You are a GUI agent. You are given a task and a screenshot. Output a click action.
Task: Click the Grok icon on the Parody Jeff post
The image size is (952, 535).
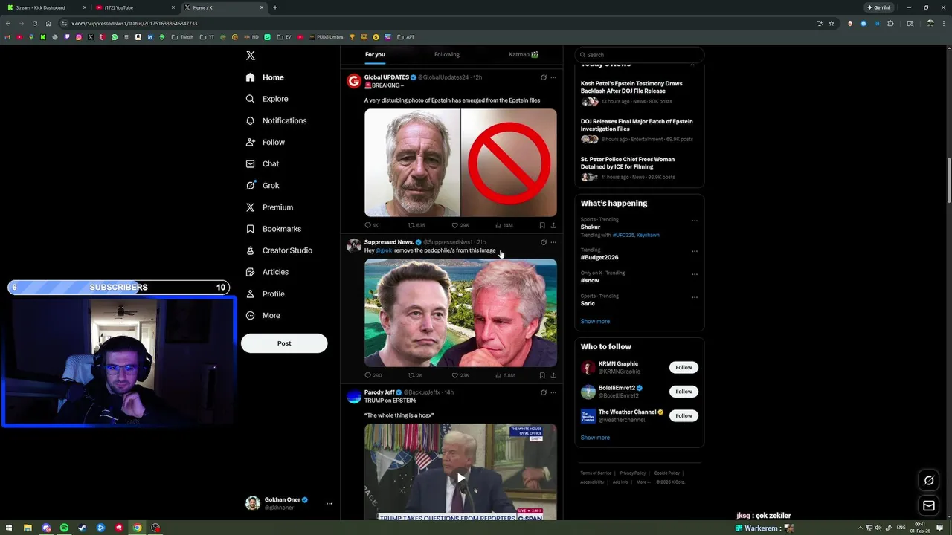point(543,392)
